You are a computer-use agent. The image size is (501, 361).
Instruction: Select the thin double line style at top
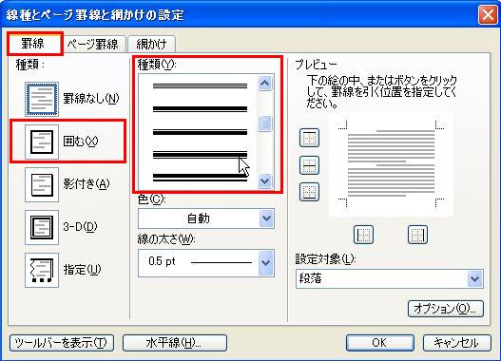coord(200,85)
